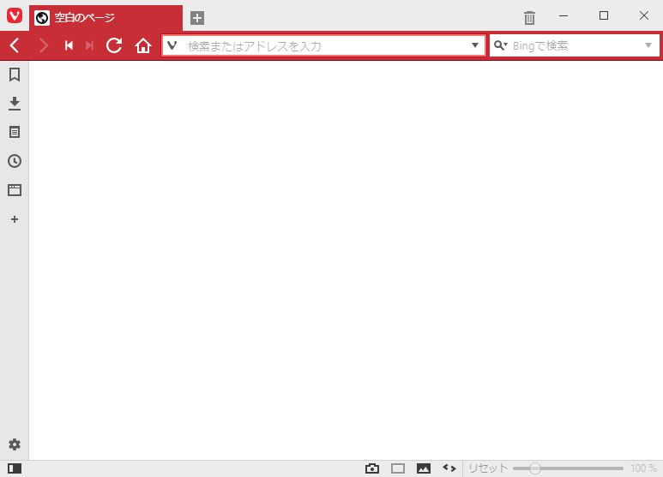The height and width of the screenshot is (477, 663).
Task: Open page actions code icon
Action: pos(449,468)
